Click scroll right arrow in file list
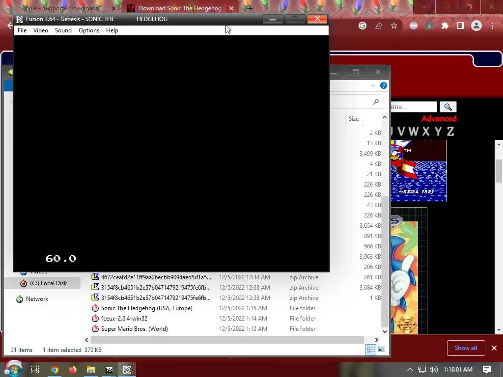 click(x=376, y=340)
